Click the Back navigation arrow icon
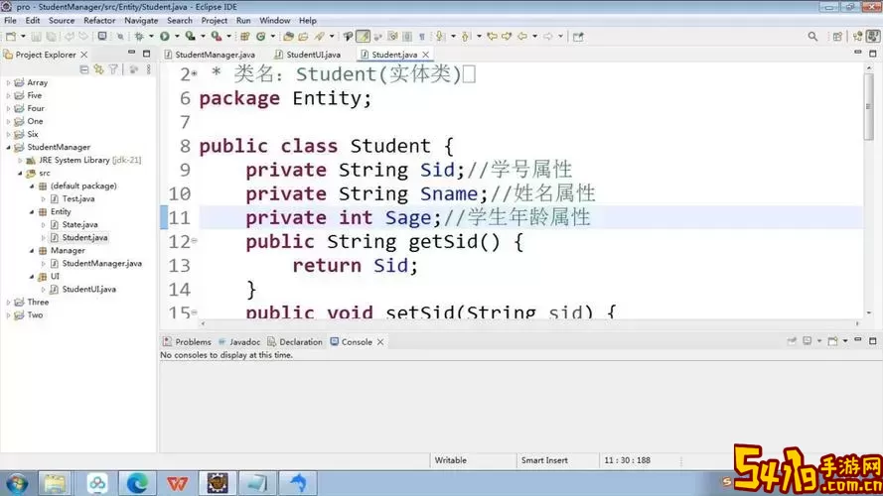Image resolution: width=883 pixels, height=496 pixels. (522, 37)
